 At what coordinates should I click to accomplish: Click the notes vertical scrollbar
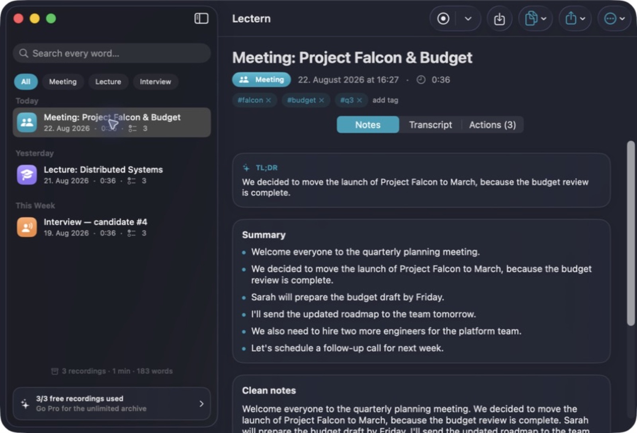tap(631, 233)
